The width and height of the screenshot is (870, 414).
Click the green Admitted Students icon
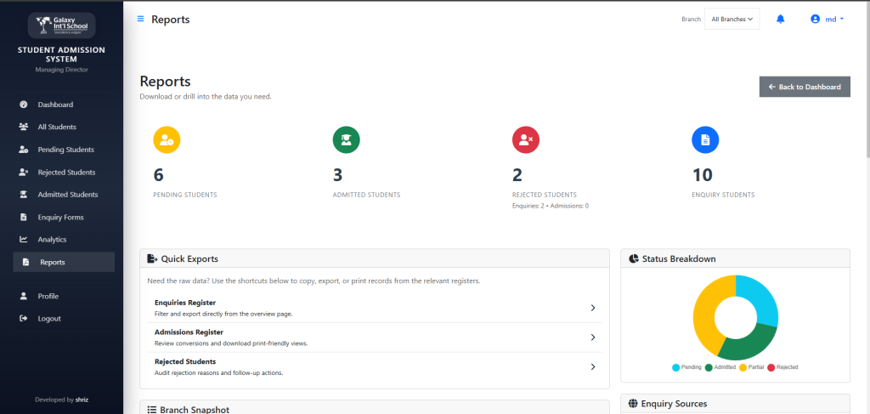pyautogui.click(x=346, y=139)
